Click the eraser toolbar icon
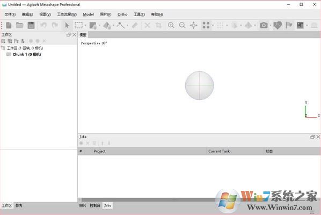The height and width of the screenshot is (215, 321). click(135, 25)
